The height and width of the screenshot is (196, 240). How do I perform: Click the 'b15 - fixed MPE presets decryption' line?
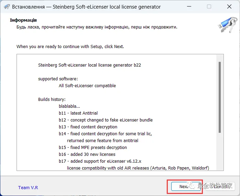pyautogui.click(x=93, y=147)
